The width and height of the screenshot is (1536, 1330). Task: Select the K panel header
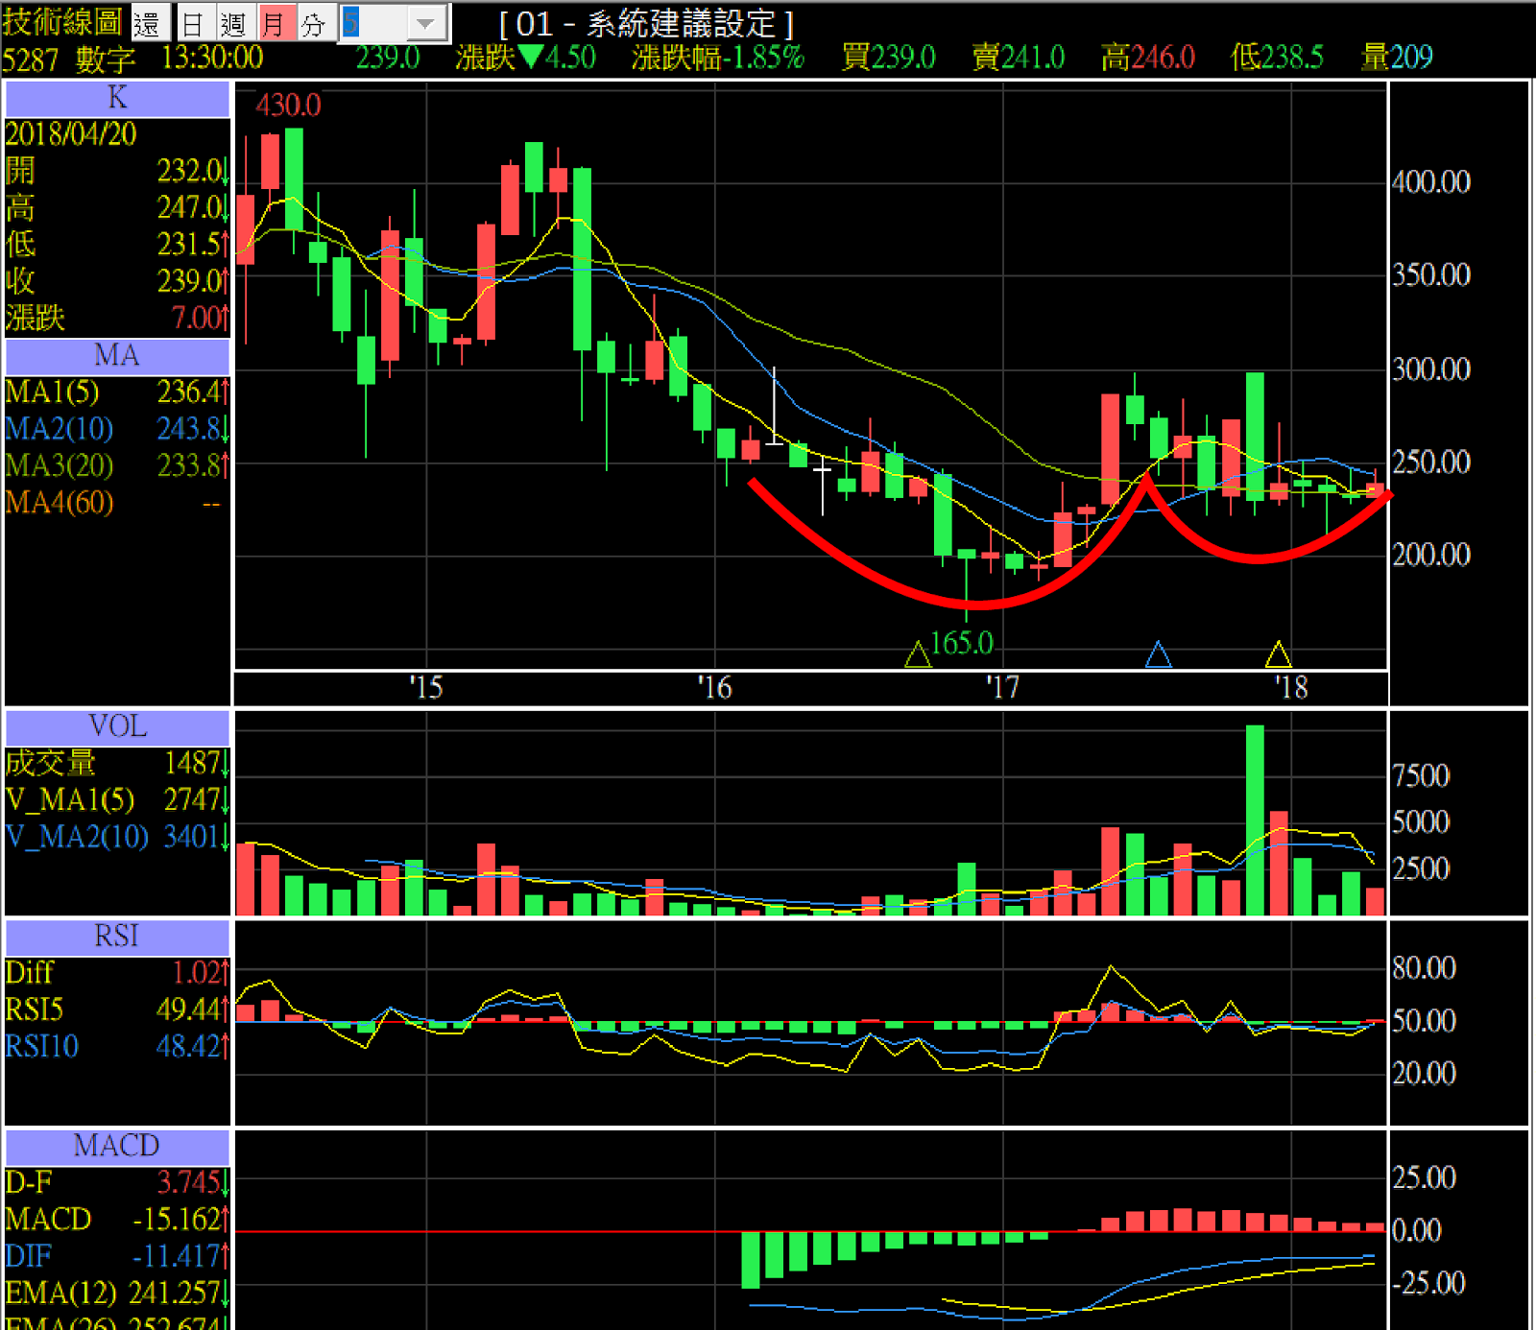click(117, 99)
